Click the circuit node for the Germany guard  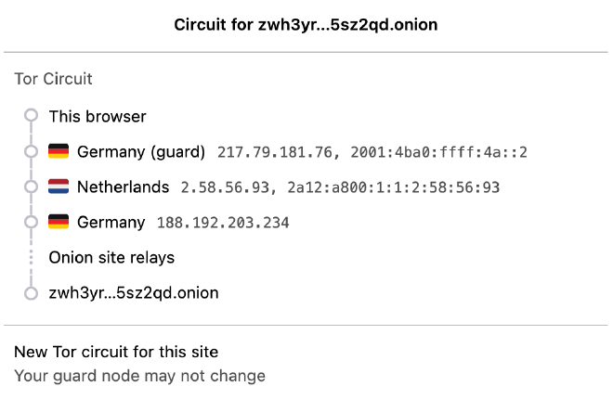click(x=31, y=151)
